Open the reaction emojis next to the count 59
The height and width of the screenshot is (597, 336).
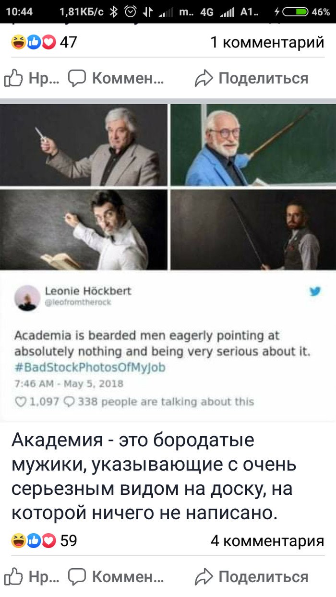34,541
